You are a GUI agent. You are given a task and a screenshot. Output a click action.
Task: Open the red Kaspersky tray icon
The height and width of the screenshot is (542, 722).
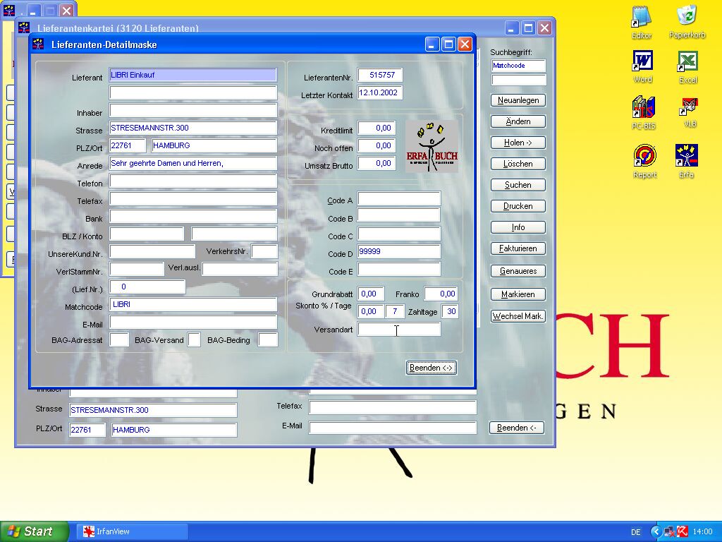(x=682, y=531)
